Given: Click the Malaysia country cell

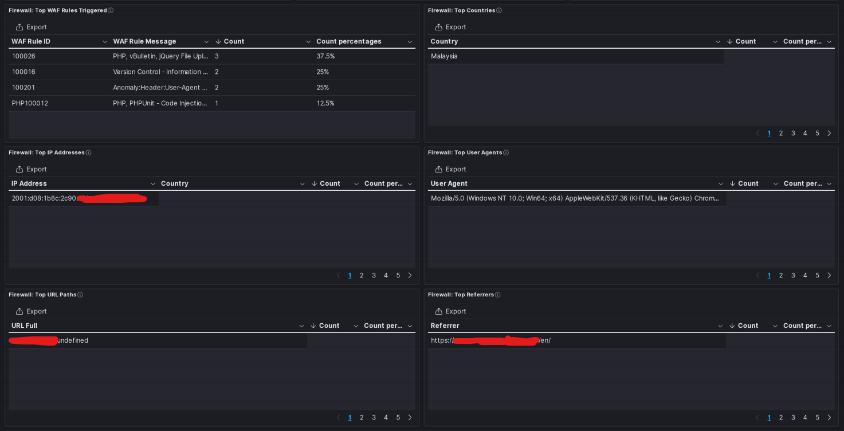Looking at the screenshot, I should click(x=575, y=56).
